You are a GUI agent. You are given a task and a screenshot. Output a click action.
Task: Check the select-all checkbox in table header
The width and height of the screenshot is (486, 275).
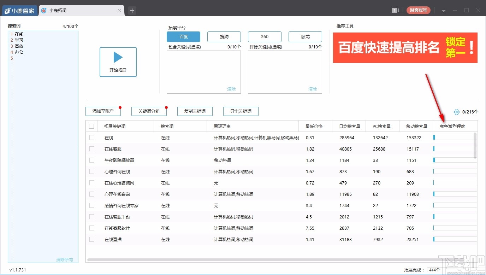point(91,126)
